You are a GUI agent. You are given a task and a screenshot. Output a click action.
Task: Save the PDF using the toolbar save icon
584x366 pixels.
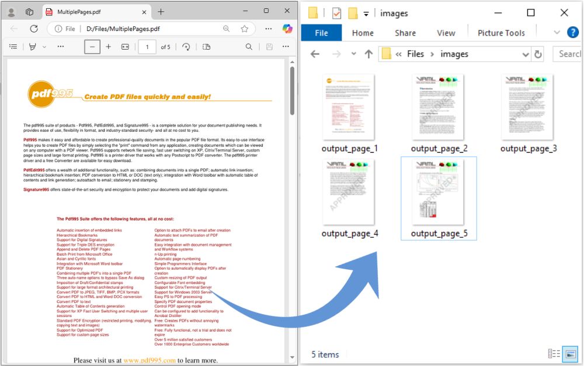click(269, 47)
